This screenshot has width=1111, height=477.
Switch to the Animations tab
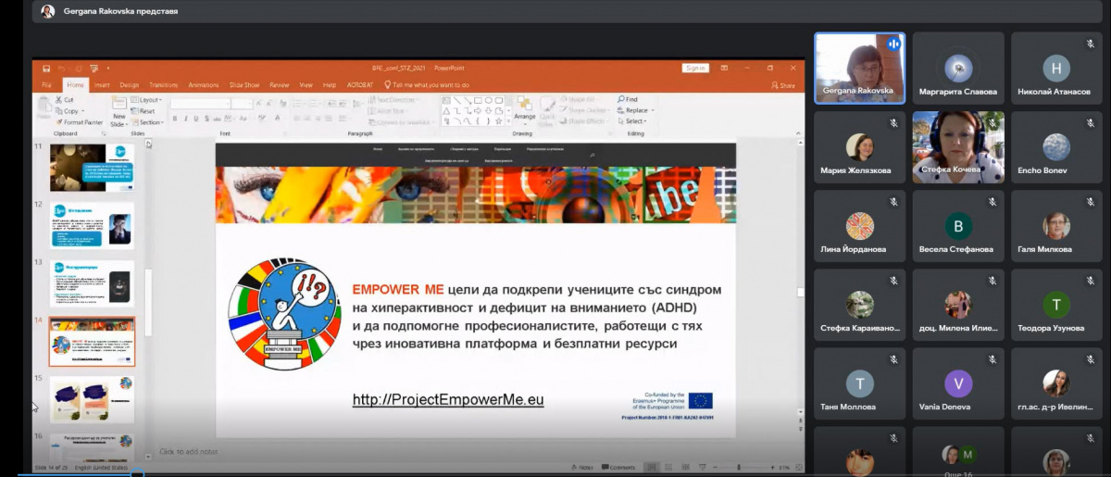tap(205, 85)
